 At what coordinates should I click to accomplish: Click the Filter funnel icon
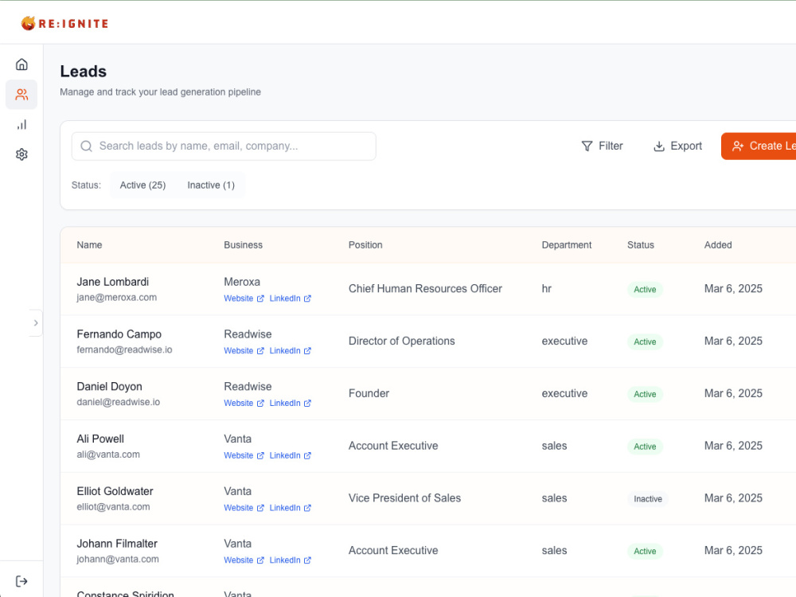click(x=587, y=146)
